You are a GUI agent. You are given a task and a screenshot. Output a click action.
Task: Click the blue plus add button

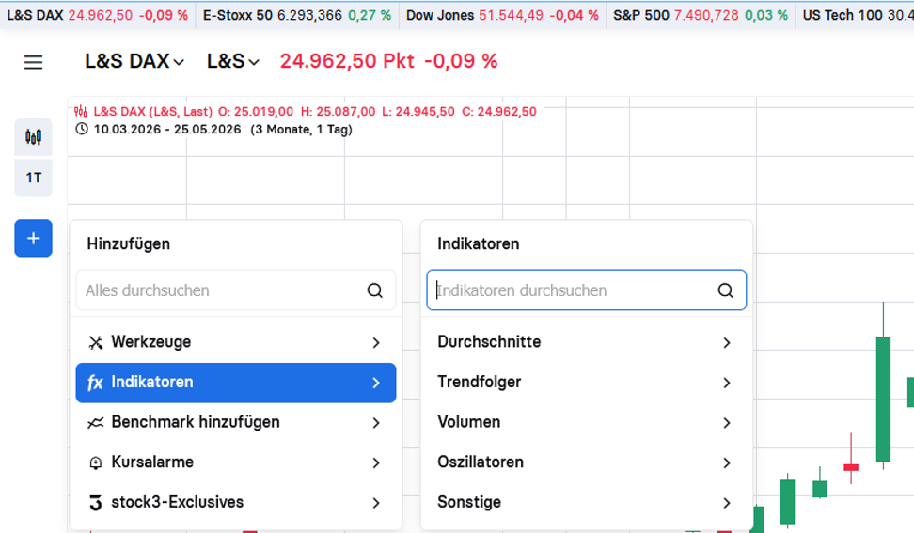[x=33, y=238]
